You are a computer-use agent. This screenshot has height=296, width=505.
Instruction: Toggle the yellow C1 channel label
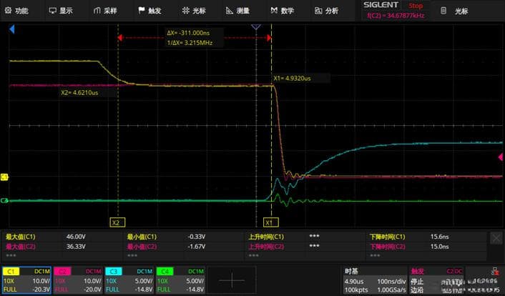click(x=11, y=272)
